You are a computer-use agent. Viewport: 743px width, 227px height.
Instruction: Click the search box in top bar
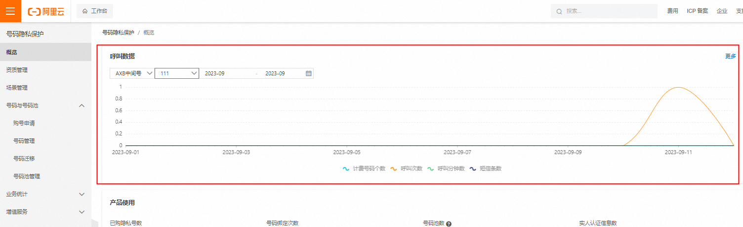pos(604,11)
